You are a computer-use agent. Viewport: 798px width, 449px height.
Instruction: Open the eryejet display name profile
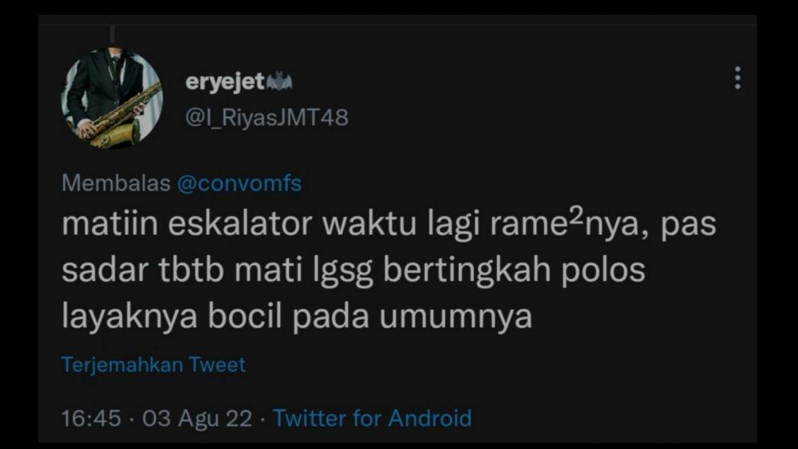click(225, 82)
